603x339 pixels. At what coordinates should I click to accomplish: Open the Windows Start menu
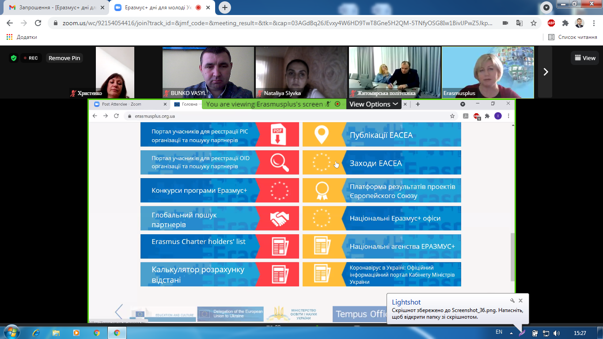pyautogui.click(x=11, y=332)
